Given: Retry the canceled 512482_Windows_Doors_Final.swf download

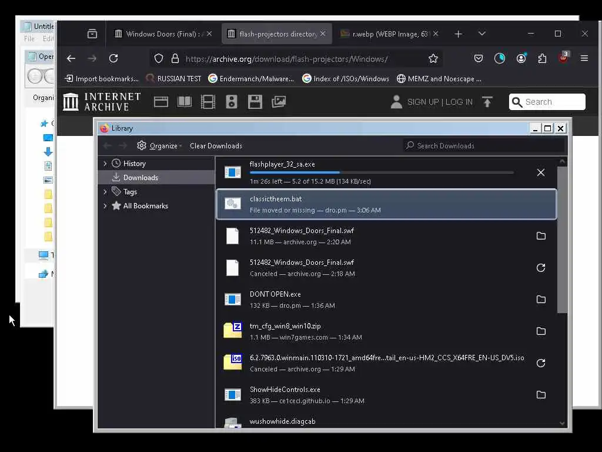Looking at the screenshot, I should coord(541,268).
